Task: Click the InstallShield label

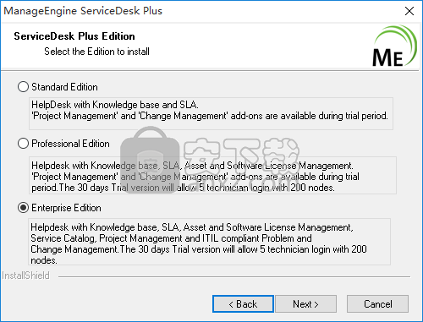Action: [25, 276]
